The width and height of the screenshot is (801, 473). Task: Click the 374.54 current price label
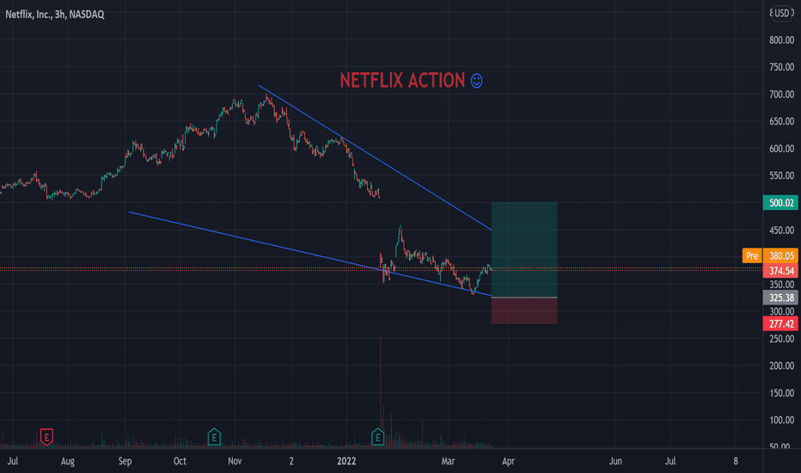tap(780, 271)
